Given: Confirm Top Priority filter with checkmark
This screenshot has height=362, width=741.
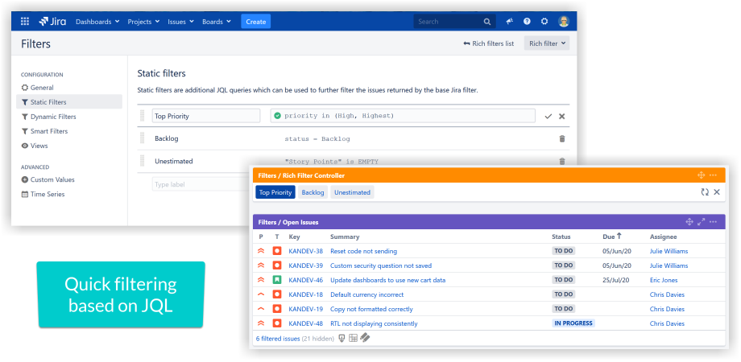Looking at the screenshot, I should pos(549,116).
